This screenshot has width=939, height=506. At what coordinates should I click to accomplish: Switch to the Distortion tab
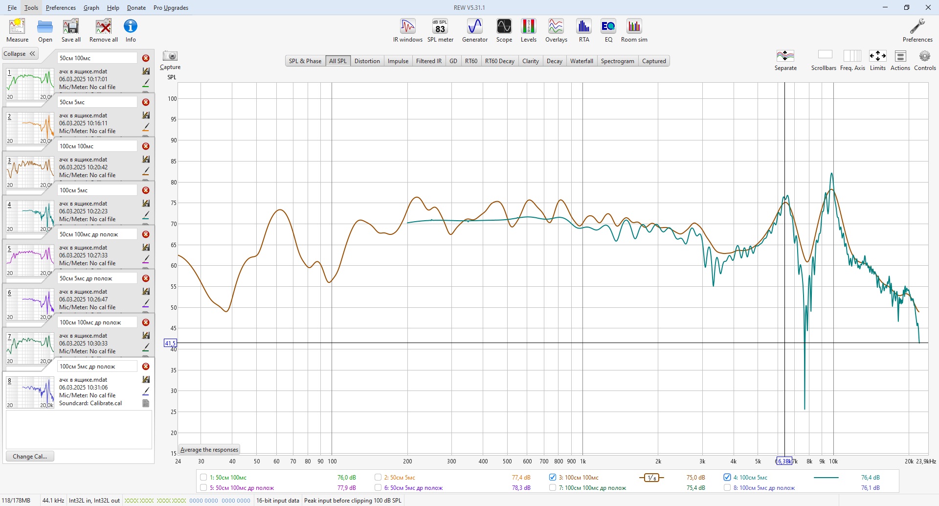pos(367,61)
